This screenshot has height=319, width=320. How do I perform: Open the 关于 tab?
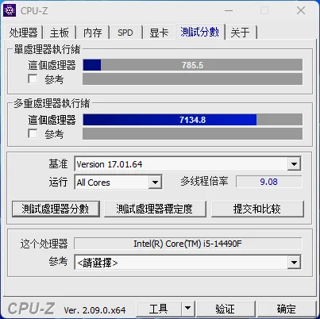pos(240,33)
